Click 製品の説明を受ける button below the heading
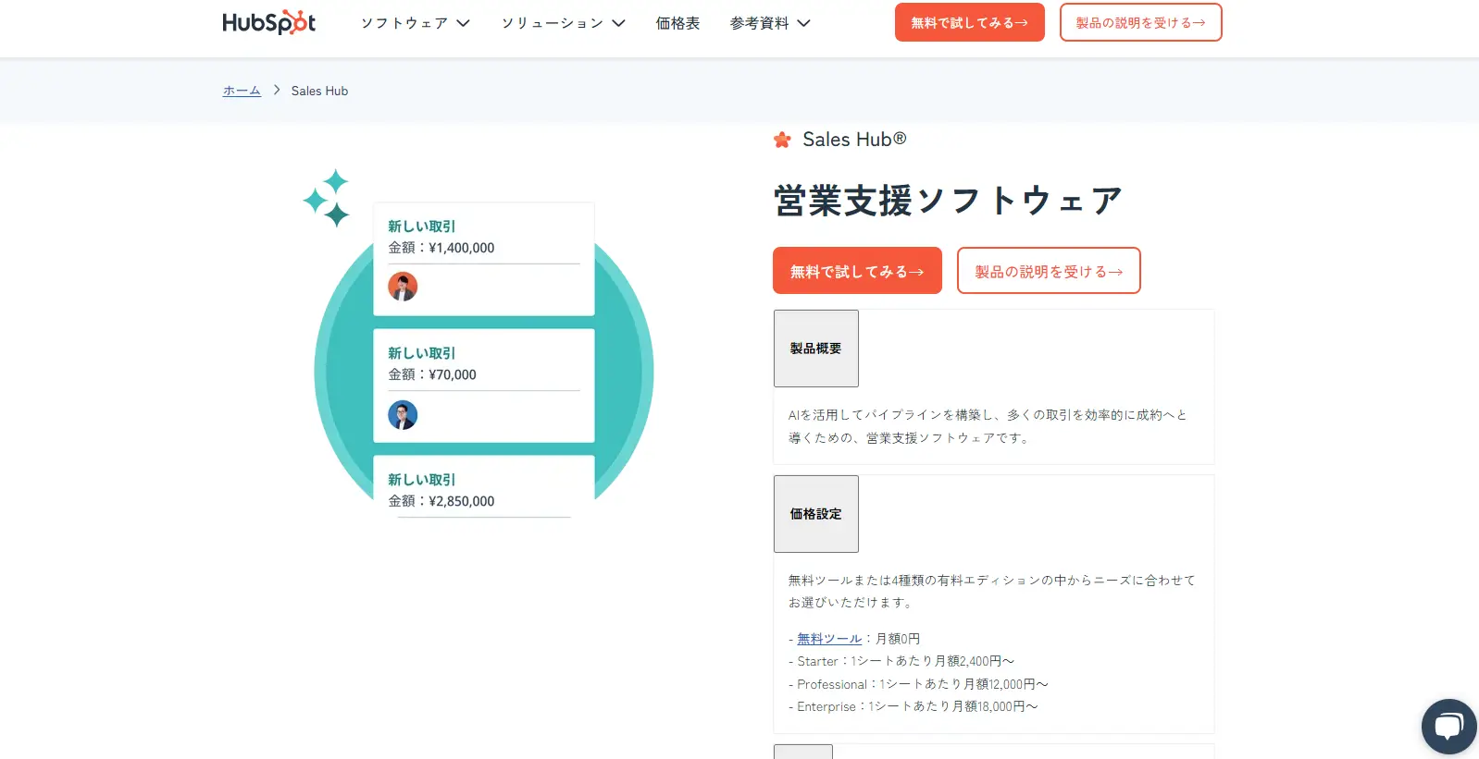1479x759 pixels. point(1049,271)
